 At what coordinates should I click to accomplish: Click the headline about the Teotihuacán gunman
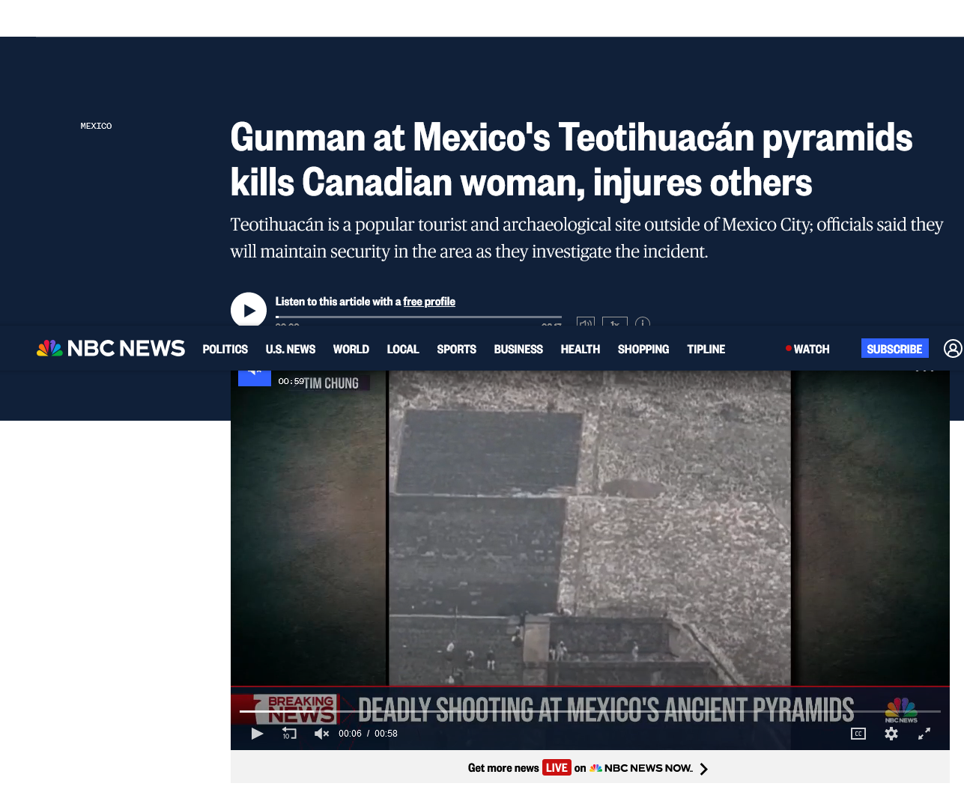pyautogui.click(x=572, y=159)
